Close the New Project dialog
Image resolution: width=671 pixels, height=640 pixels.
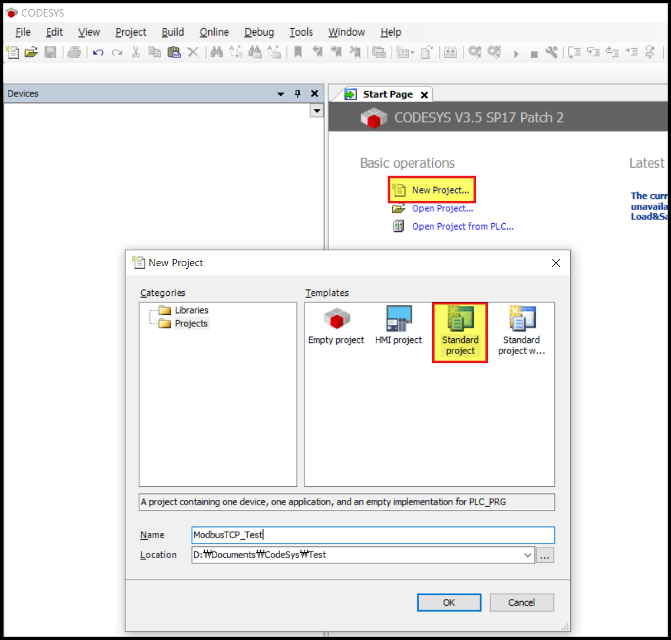[x=556, y=263]
